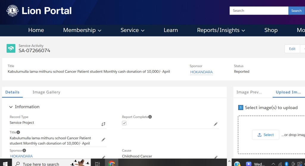Click the Edit button
The height and width of the screenshot is (166, 305).
pos(292,49)
